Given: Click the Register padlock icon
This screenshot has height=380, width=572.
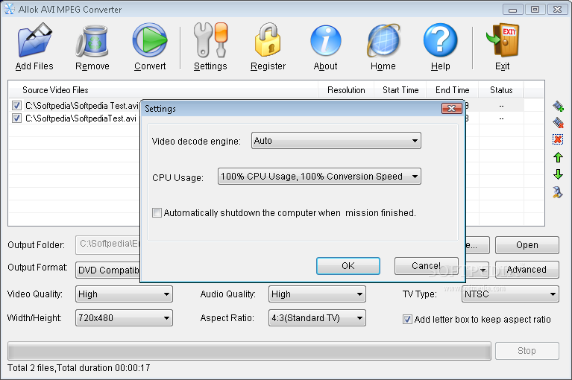Looking at the screenshot, I should click(268, 40).
